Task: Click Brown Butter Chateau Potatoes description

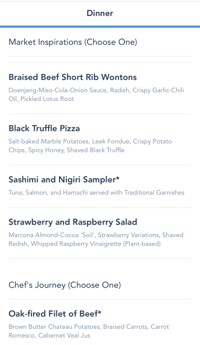Action: tap(89, 331)
